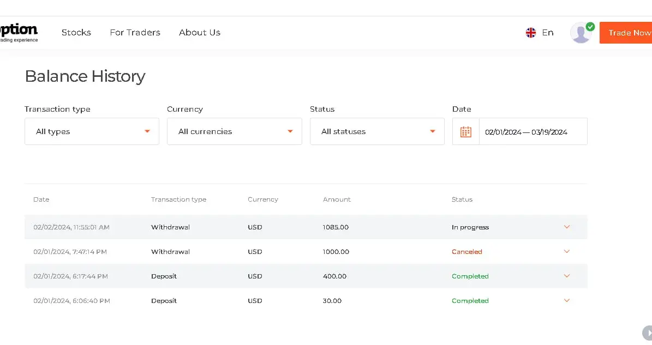
Task: Open the All currencies dropdown
Action: (234, 131)
